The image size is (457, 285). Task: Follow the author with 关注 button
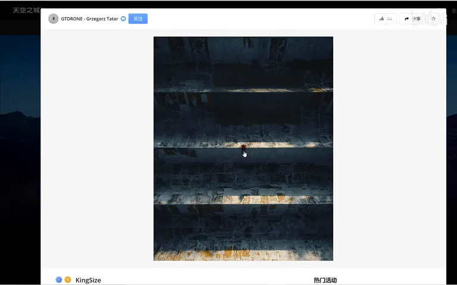click(x=138, y=18)
